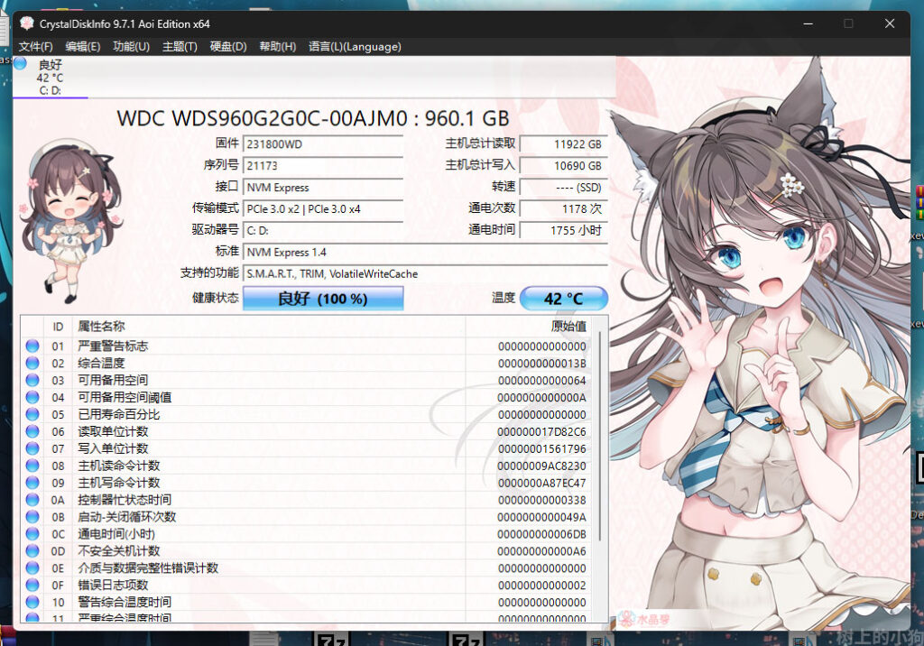924x646 pixels.
Task: Click the drive letter field C: D:
Action: point(323,230)
